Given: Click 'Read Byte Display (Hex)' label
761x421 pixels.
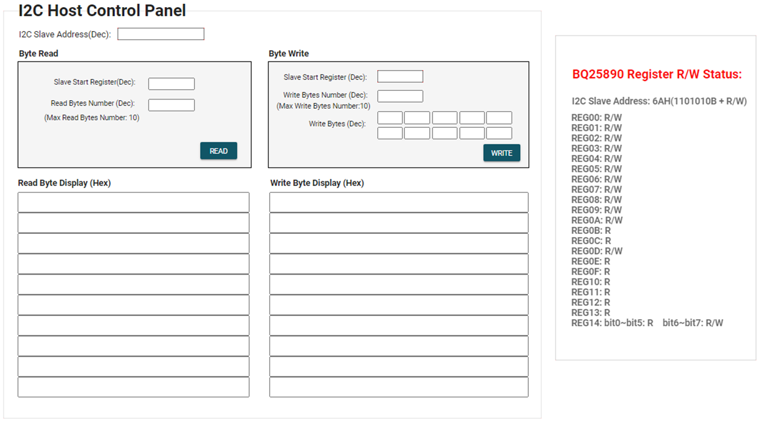Looking at the screenshot, I should [64, 183].
